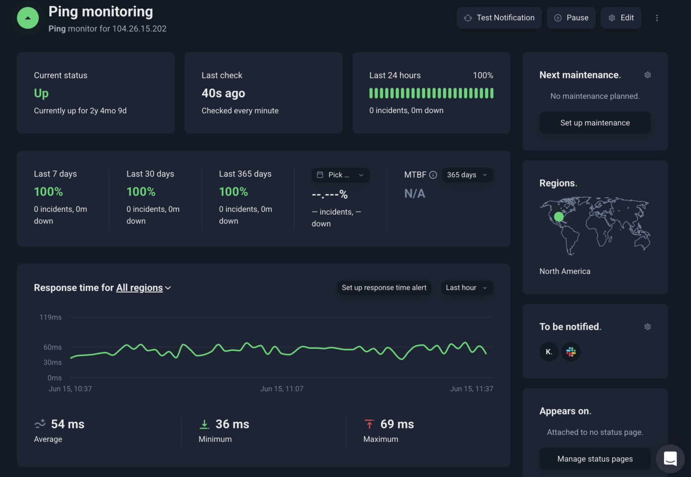
Task: Click the Minimum download arrow icon
Action: click(x=204, y=424)
